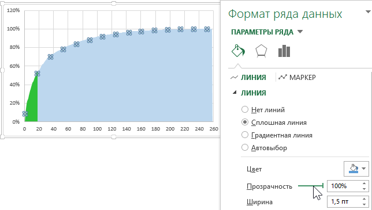Increase the Прозрачность value with up arrow
Screen dimensions: 372x210
[x=364, y=184]
